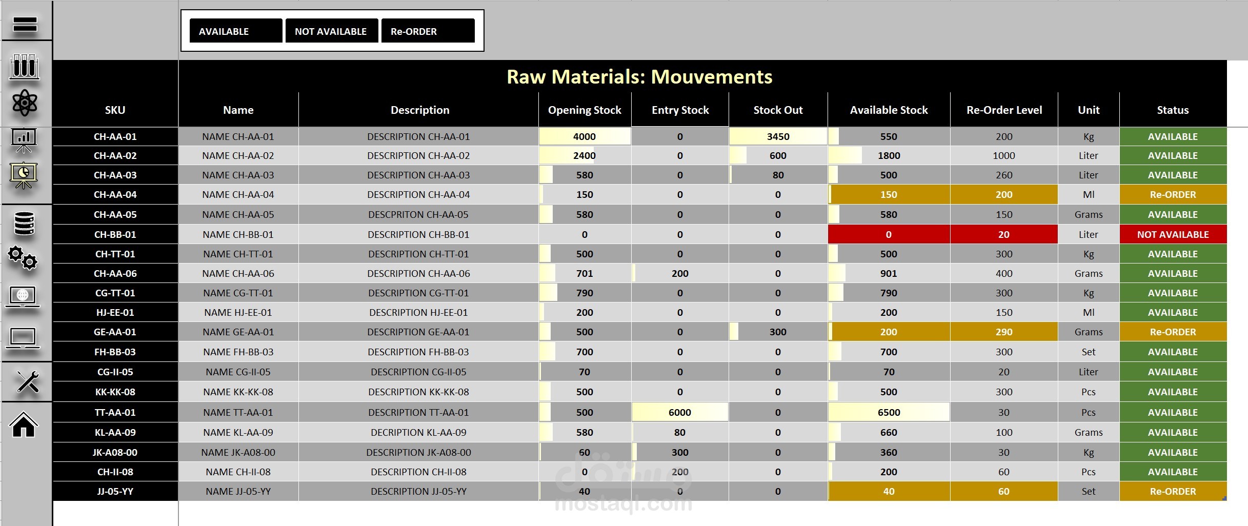Viewport: 1248px width, 526px height.
Task: Click Re-ORDER status for JJ-05-YY
Action: pyautogui.click(x=1173, y=491)
